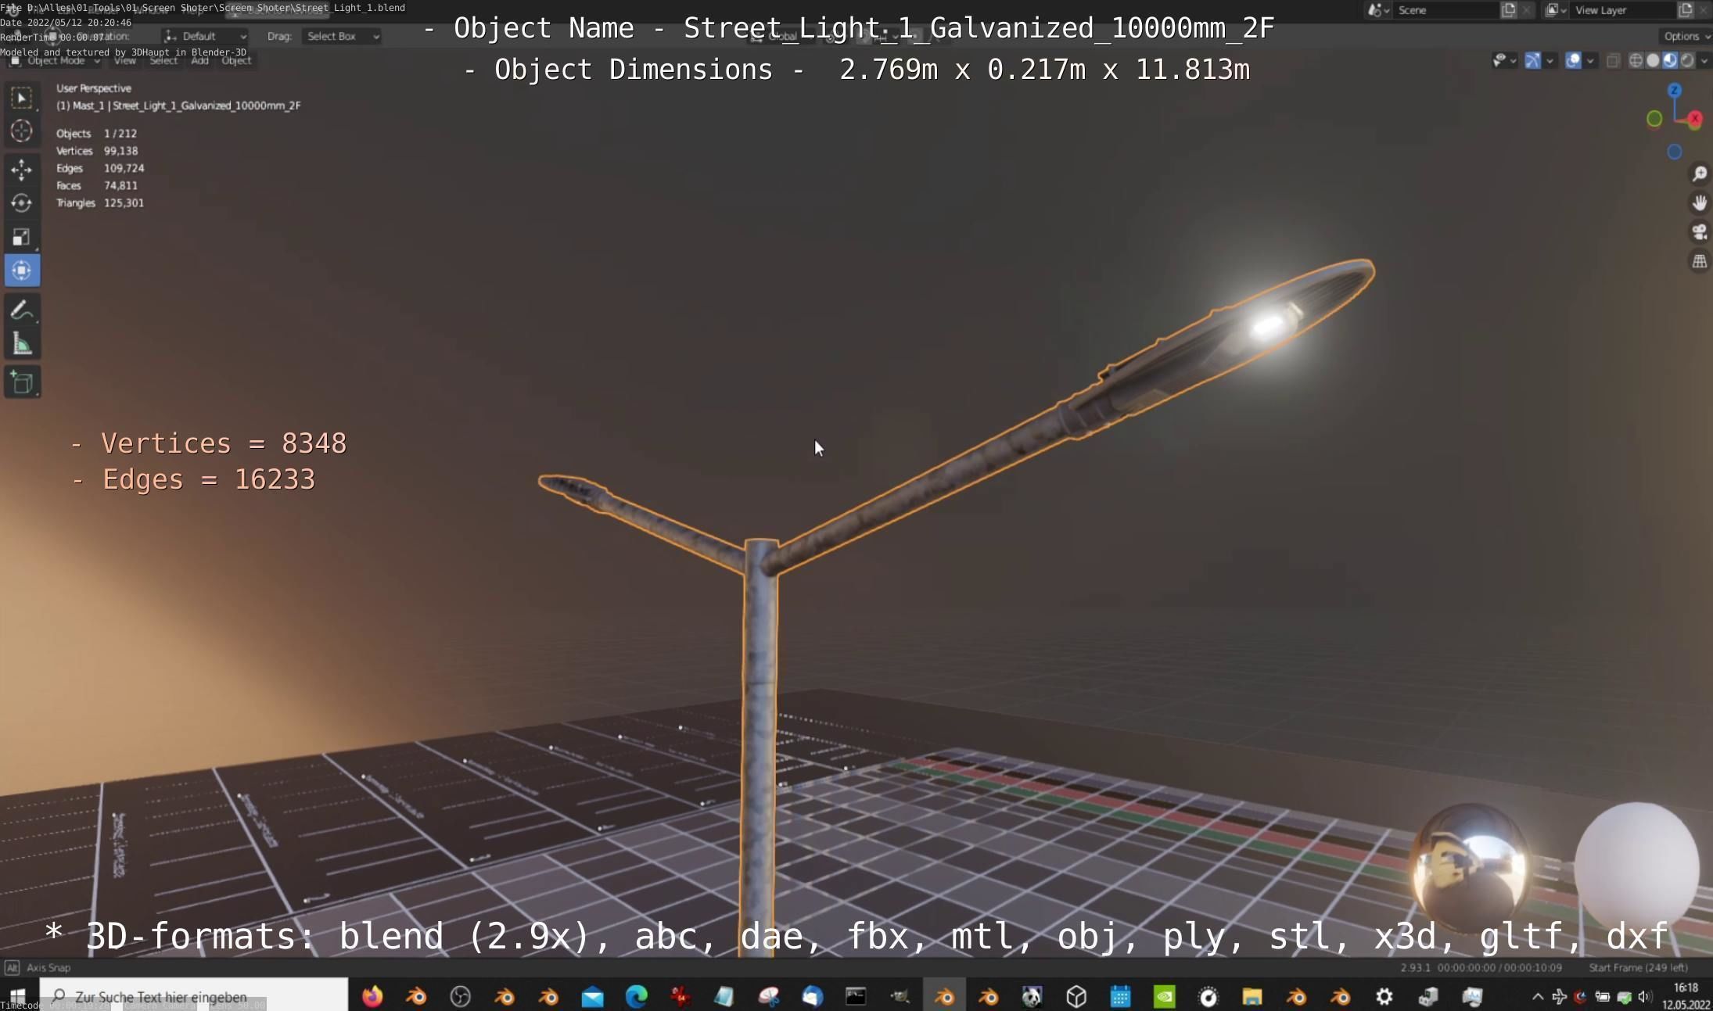Open Microsoft Edge from the taskbar
This screenshot has width=1713, height=1011.
click(637, 996)
